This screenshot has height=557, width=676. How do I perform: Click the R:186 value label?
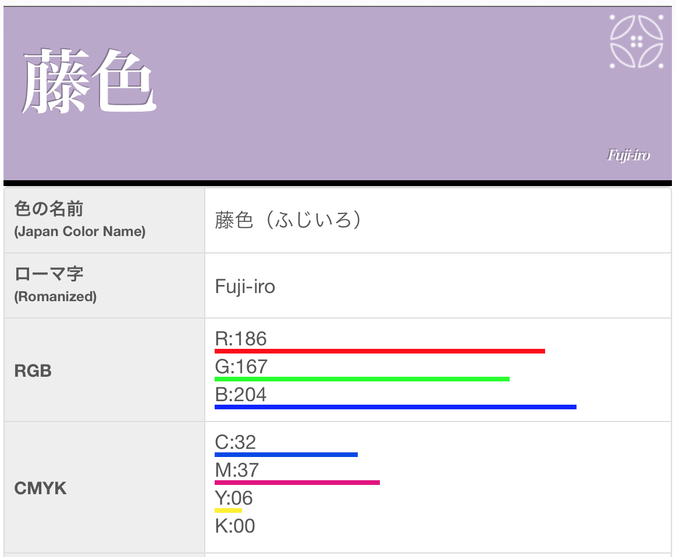click(241, 338)
